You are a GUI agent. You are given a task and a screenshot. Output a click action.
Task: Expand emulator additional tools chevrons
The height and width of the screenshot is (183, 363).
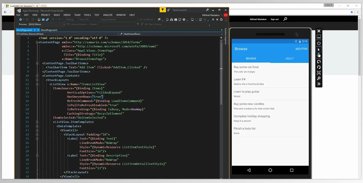319,84
